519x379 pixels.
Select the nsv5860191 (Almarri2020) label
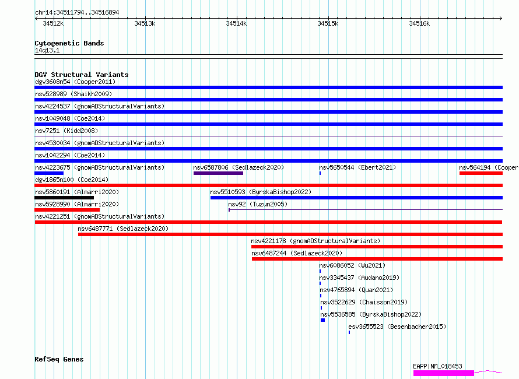[x=77, y=192]
